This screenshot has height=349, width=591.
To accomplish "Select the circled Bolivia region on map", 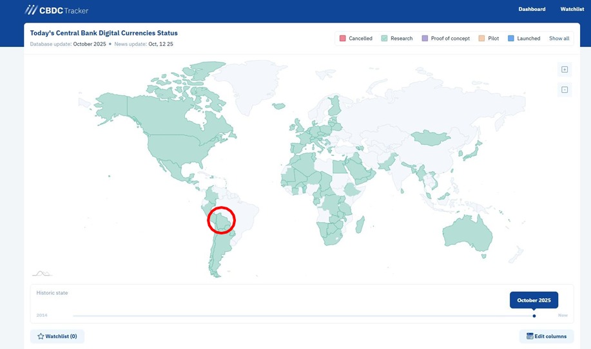I will (x=222, y=222).
